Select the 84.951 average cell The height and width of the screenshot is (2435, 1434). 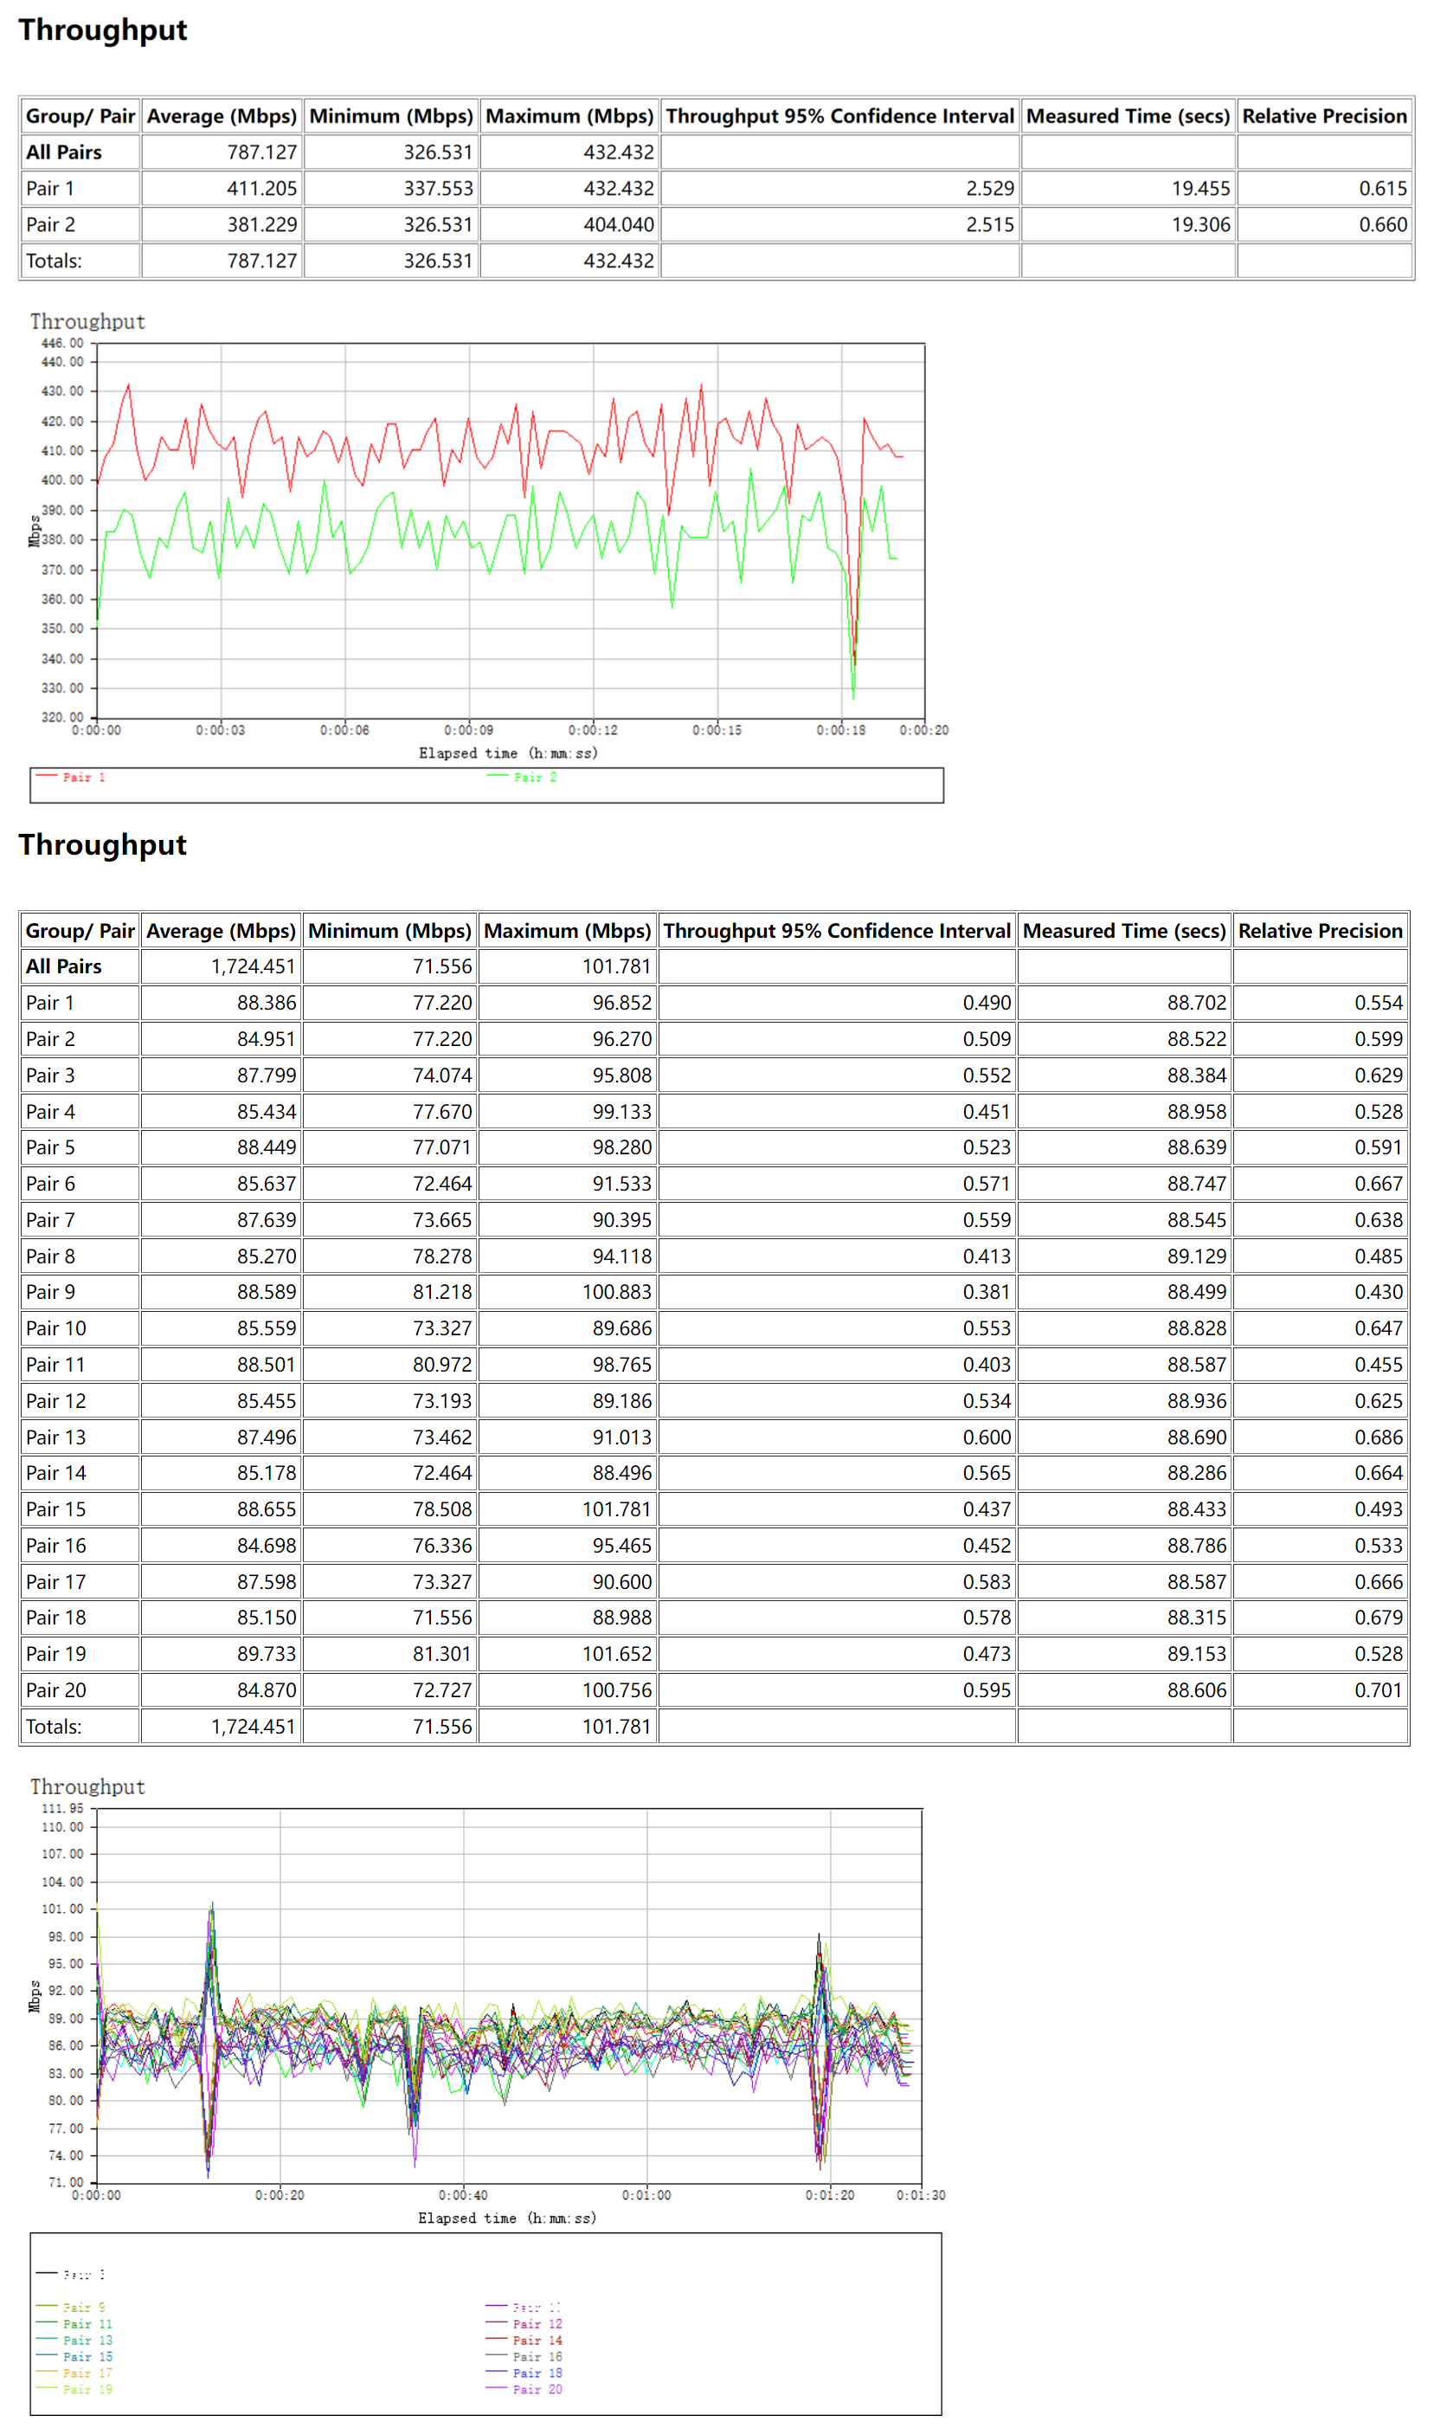coord(222,1039)
